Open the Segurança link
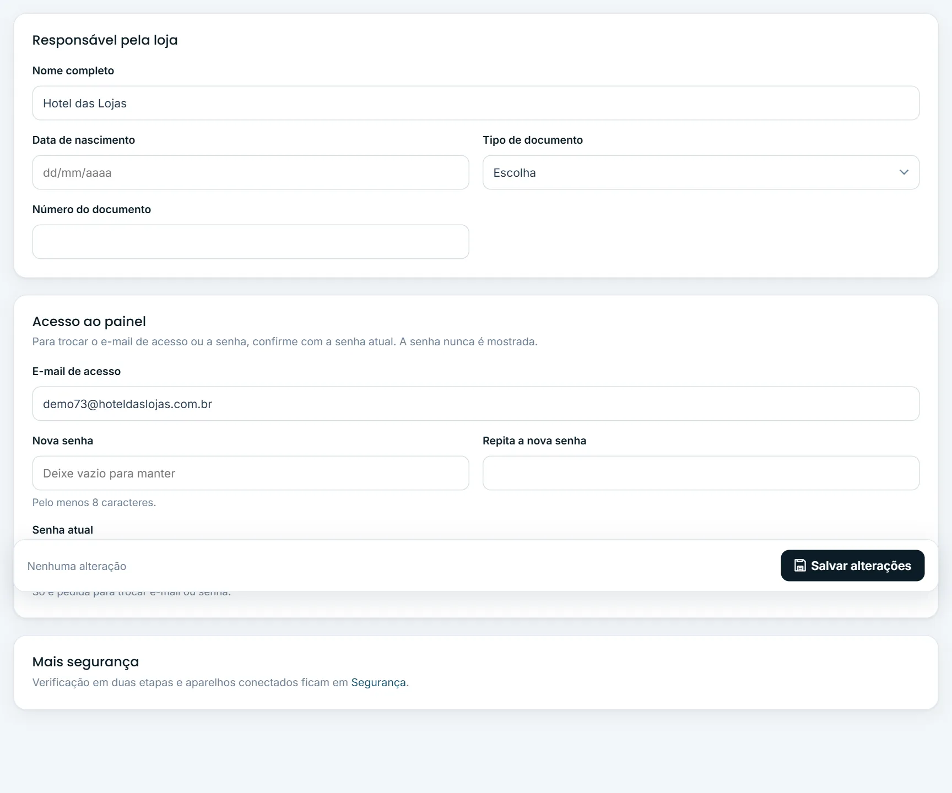 [378, 682]
